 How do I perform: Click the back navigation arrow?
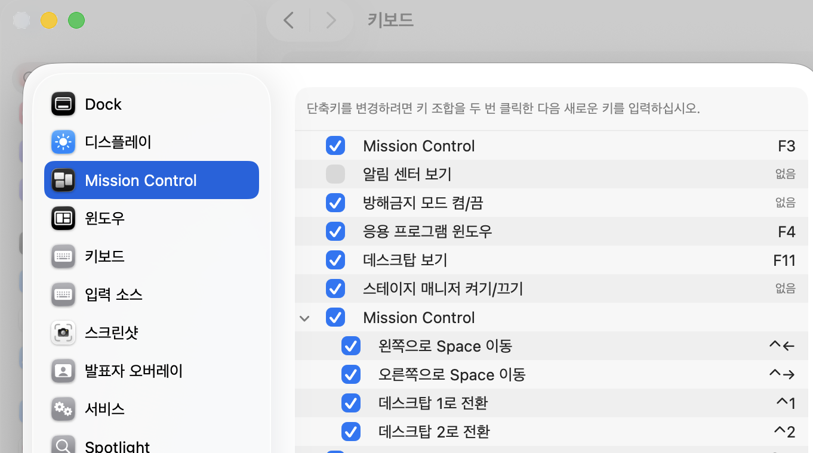point(288,20)
